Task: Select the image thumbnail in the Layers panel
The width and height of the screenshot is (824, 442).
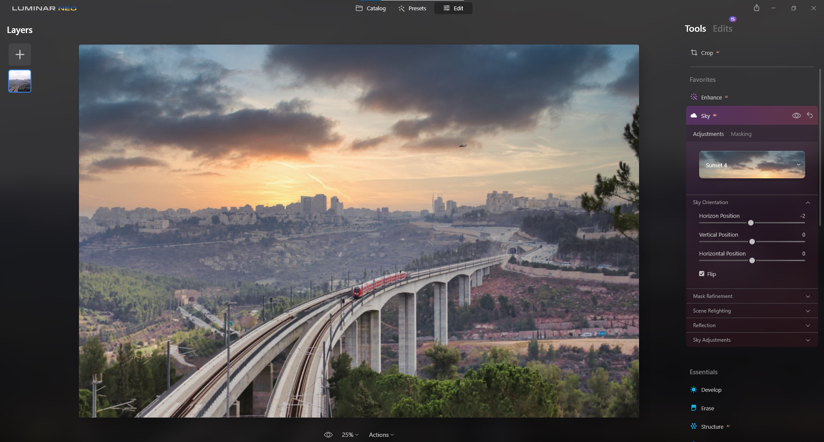Action: [19, 81]
